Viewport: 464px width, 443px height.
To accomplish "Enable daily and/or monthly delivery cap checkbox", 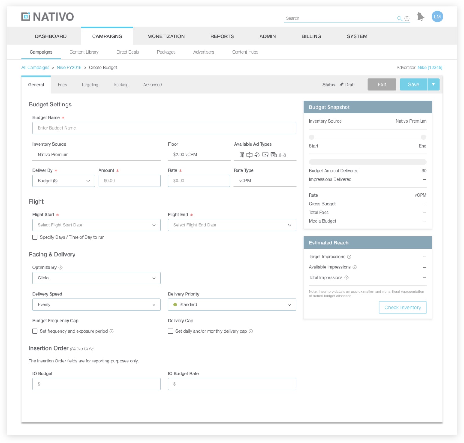I will tap(171, 331).
